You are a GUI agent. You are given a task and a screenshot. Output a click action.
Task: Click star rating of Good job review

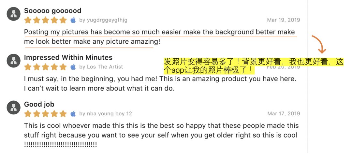coord(45,114)
